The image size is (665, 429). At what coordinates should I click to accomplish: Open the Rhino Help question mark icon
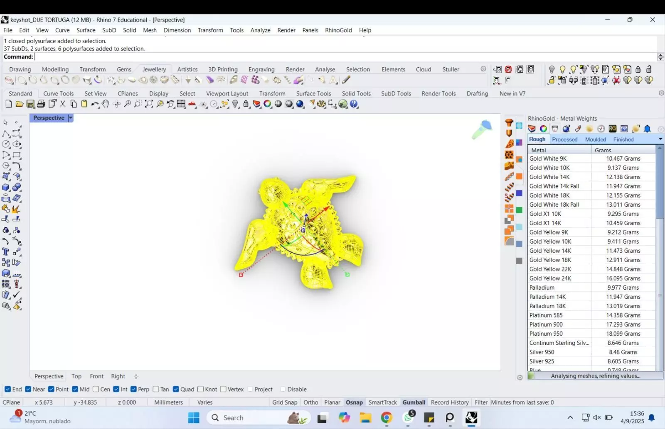354,104
